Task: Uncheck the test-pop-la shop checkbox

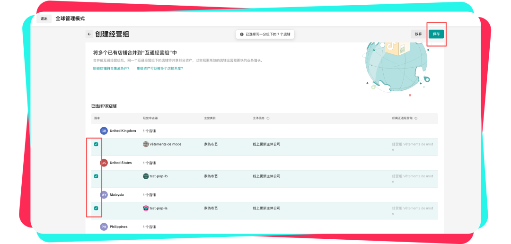Action: [x=96, y=208]
